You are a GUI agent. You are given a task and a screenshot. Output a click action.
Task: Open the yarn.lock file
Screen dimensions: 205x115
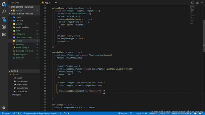click(24, 57)
